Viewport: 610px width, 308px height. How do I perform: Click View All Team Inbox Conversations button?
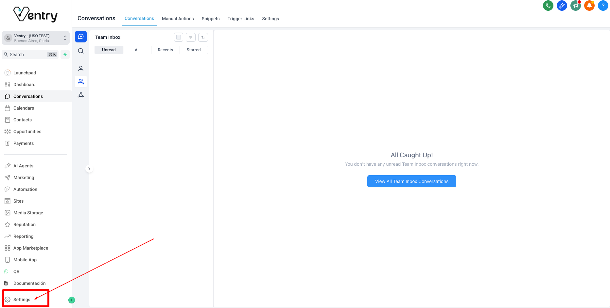pyautogui.click(x=411, y=181)
